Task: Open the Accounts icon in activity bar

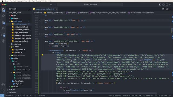Action: click(x=3, y=85)
